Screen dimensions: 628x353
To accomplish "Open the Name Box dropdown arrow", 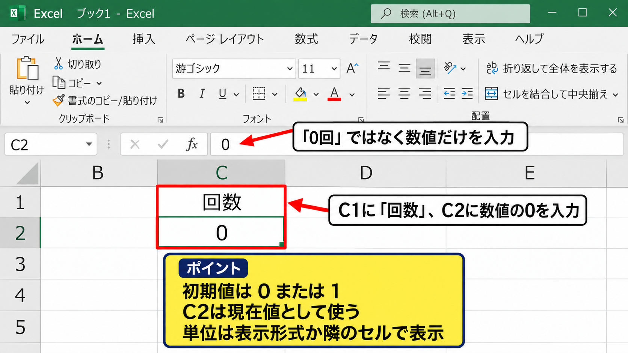I will [89, 144].
